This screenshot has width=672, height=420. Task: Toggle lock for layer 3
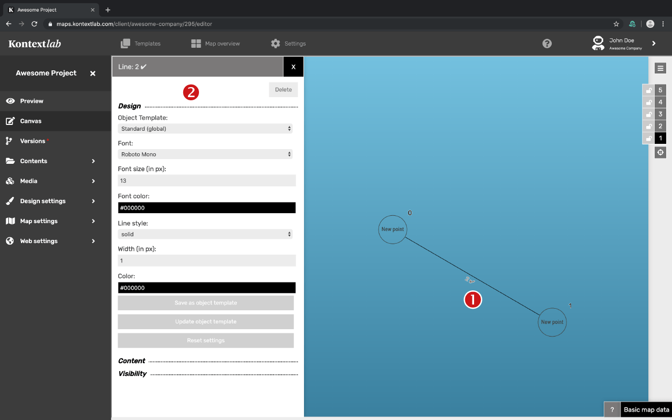click(x=648, y=114)
